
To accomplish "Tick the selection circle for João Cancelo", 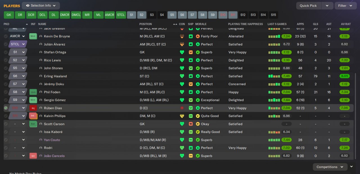I will (x=6, y=156).
